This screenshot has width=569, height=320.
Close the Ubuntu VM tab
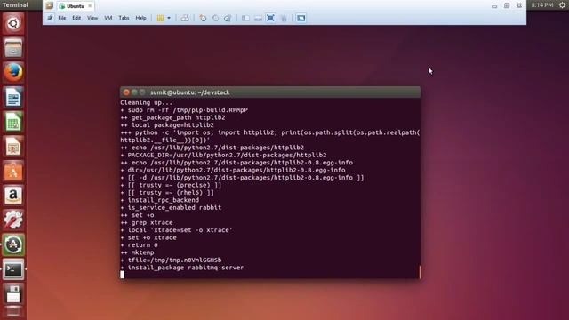[90, 6]
